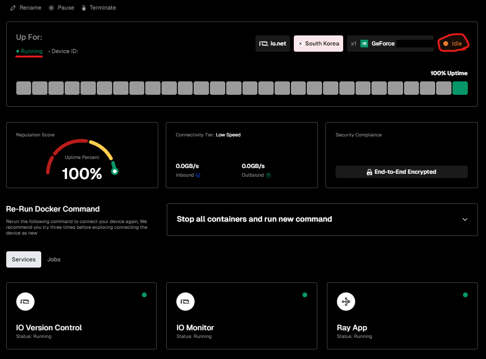Open the IO Monitor service card title
486x359 pixels.
pos(195,328)
